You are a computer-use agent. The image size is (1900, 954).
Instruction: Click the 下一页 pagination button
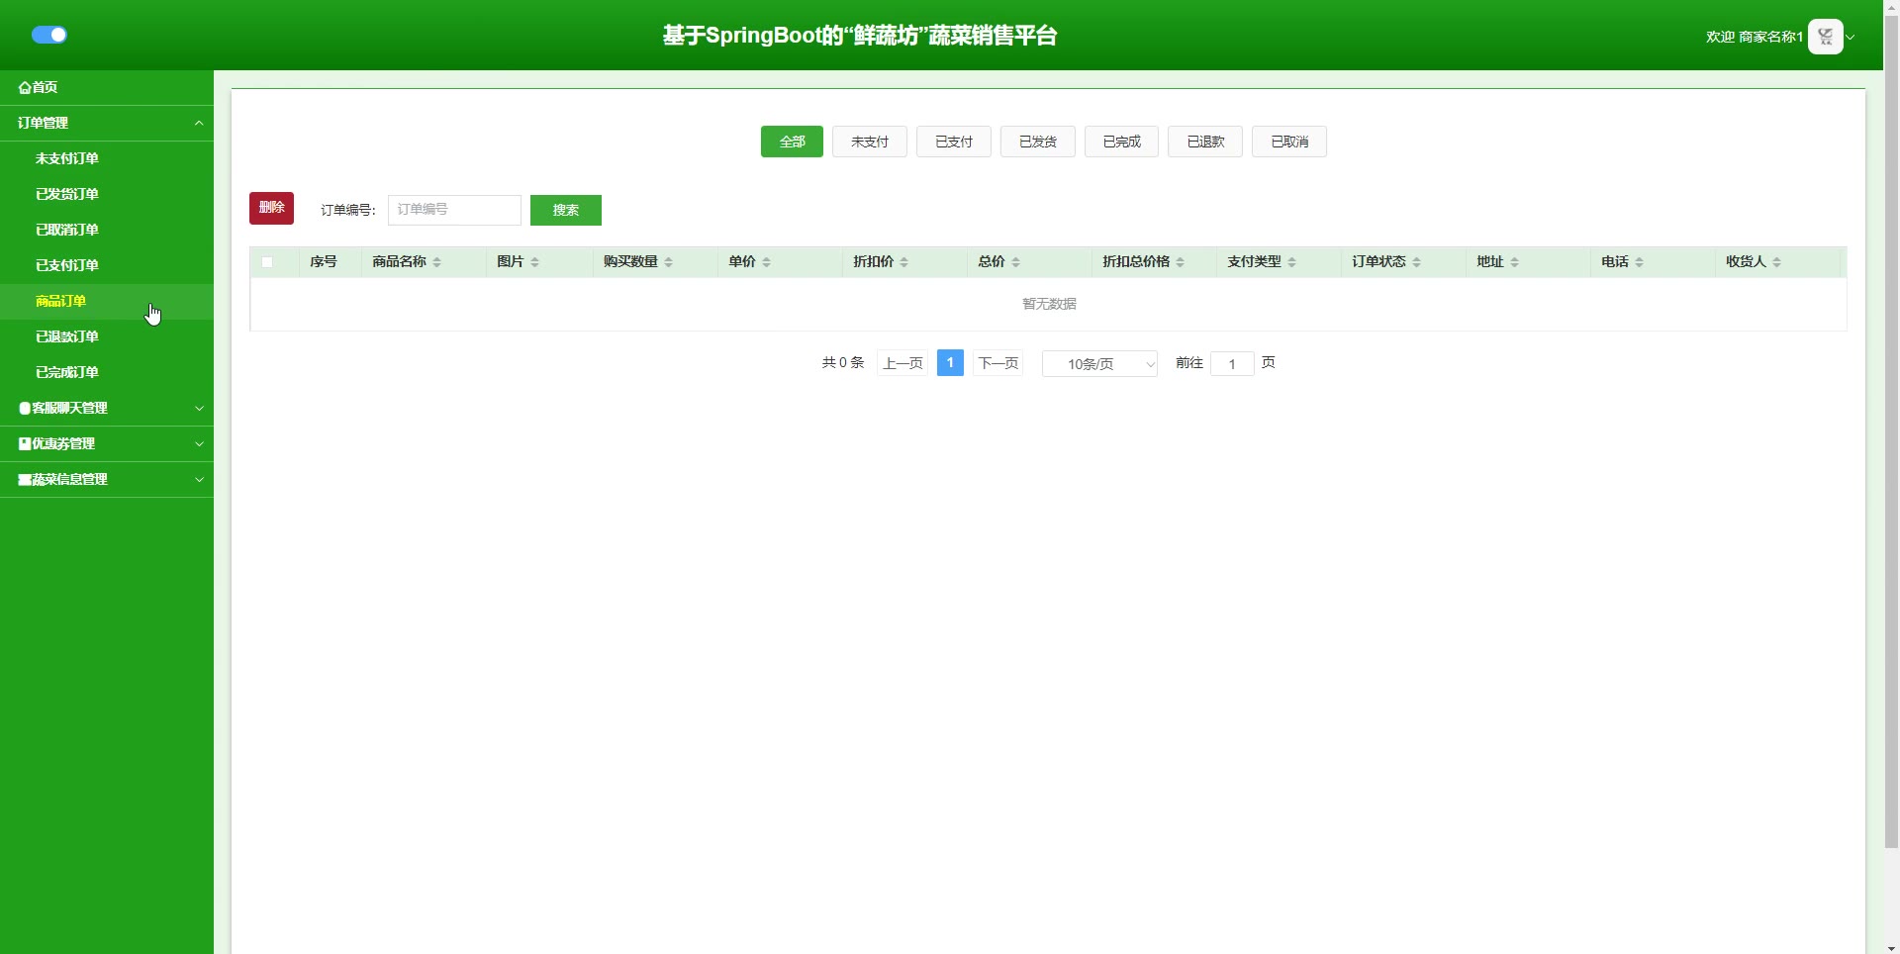(x=997, y=363)
